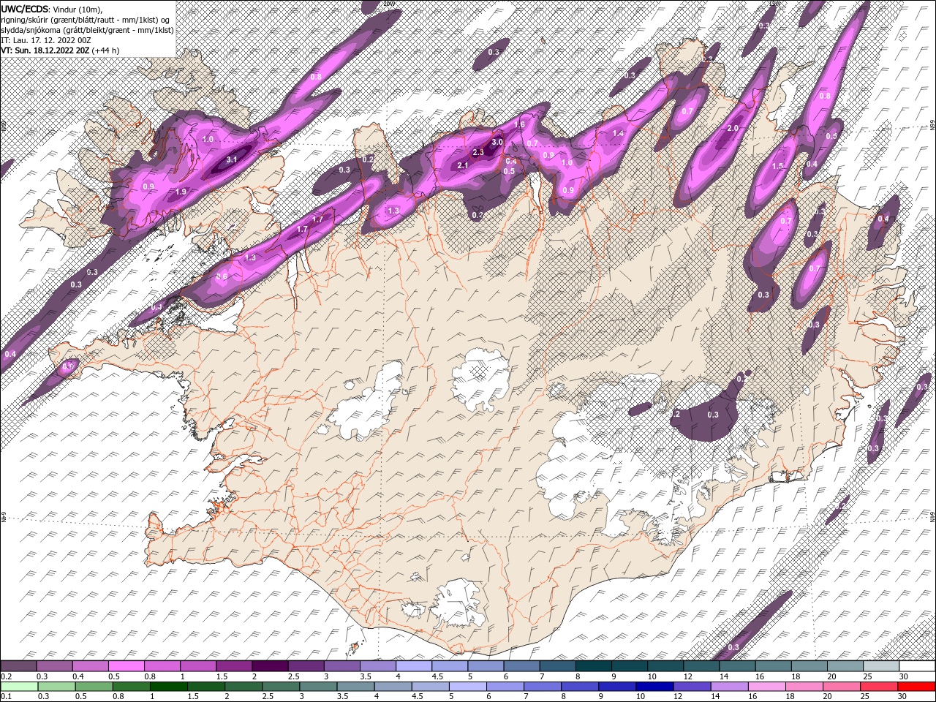Click the 'UWC/ECDS: Vindur (10m)' title line
The width and height of the screenshot is (936, 702).
point(52,9)
